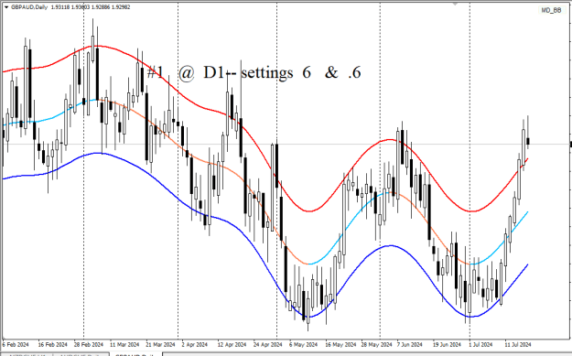Click the GBPAUD,Daily symbol title
572x356 pixels.
pos(29,7)
